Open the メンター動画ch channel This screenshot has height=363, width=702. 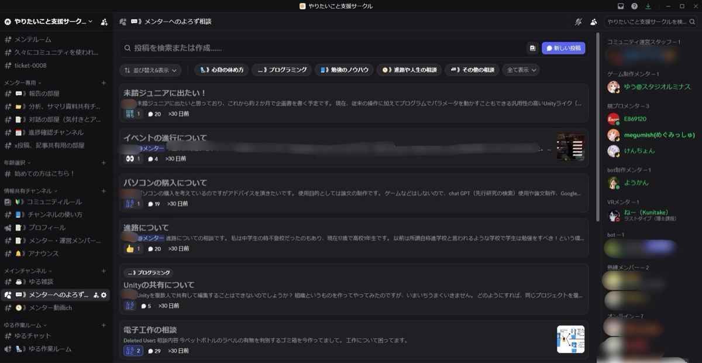tap(56, 308)
